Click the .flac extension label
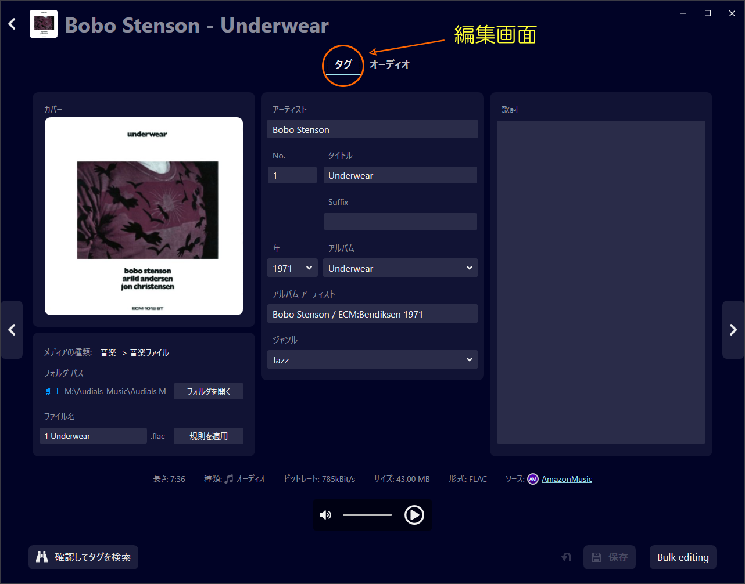Screen dimensions: 745x584 (x=157, y=436)
